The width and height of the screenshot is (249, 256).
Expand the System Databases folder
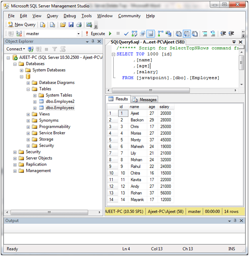(21, 71)
